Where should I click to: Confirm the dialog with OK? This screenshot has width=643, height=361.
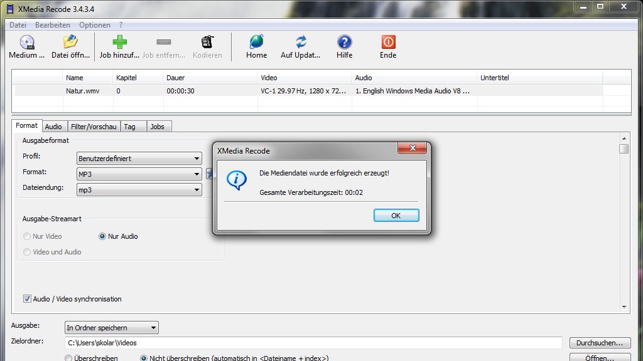[396, 216]
